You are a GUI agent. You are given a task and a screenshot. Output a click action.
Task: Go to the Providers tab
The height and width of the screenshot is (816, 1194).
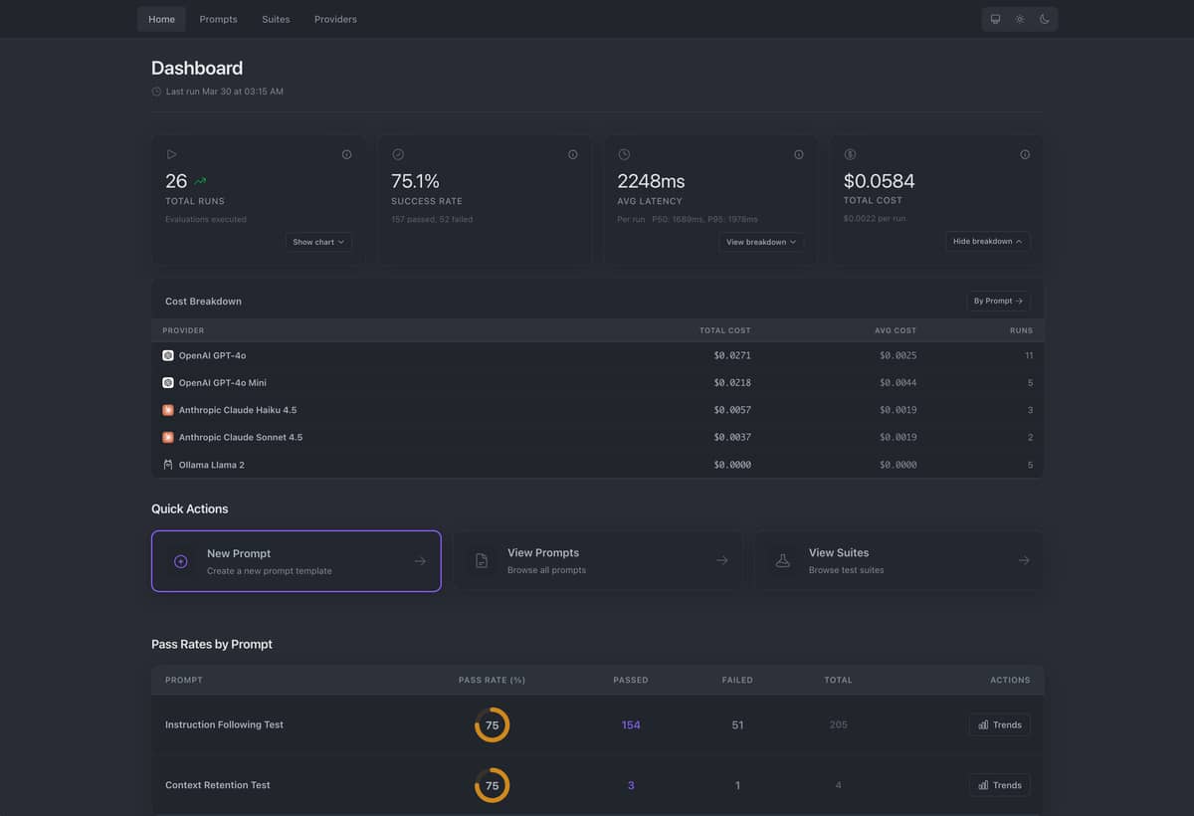click(x=335, y=19)
